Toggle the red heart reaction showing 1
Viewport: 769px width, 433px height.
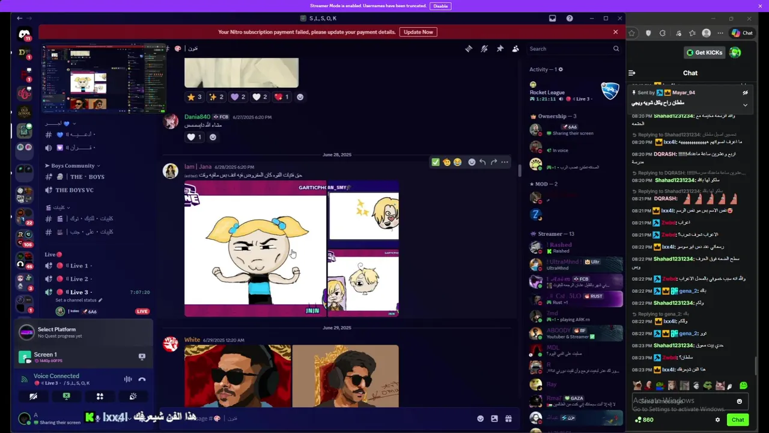click(282, 97)
